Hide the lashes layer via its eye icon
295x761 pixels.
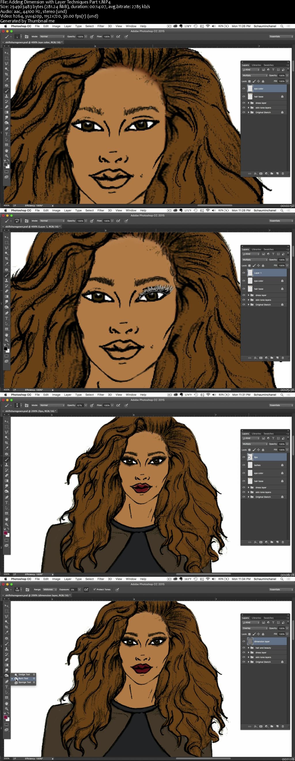point(244,465)
